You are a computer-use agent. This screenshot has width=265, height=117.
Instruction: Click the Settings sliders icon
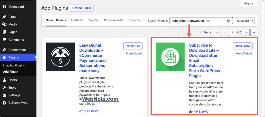(x=5, y=95)
